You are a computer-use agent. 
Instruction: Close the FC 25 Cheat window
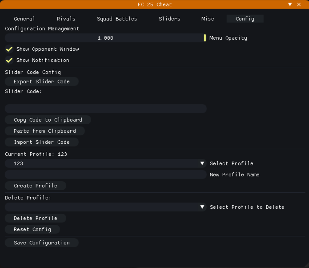click(x=299, y=4)
